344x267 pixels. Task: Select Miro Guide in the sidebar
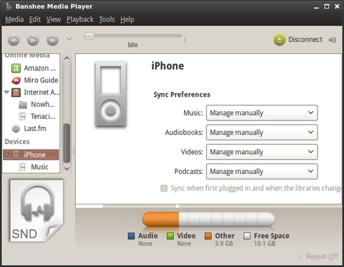click(34, 80)
